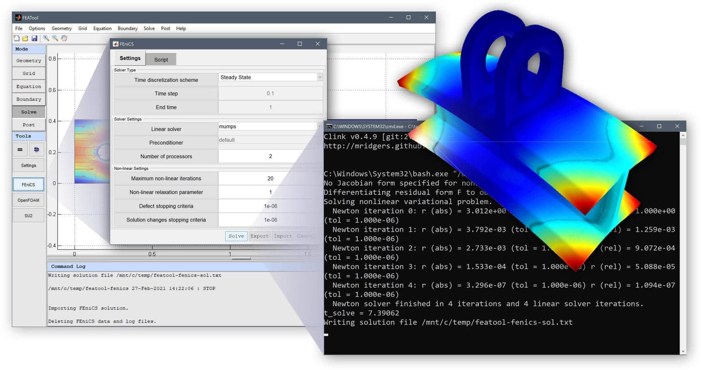Click the Solve button in FEniCS dialog
This screenshot has width=701, height=370.
pyautogui.click(x=236, y=236)
